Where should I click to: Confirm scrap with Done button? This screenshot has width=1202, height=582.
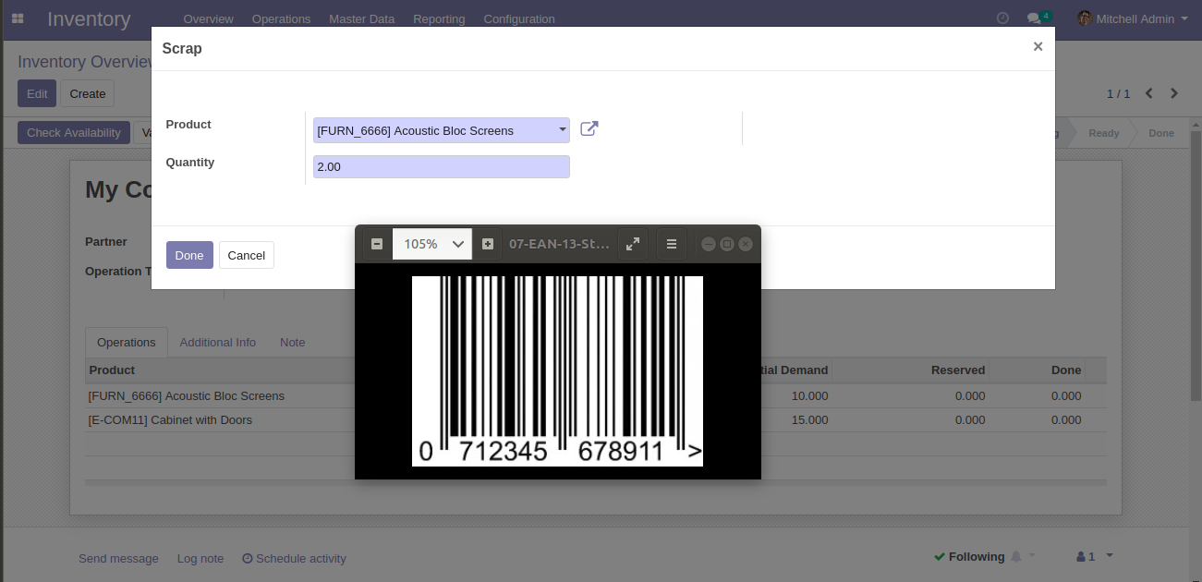(189, 255)
